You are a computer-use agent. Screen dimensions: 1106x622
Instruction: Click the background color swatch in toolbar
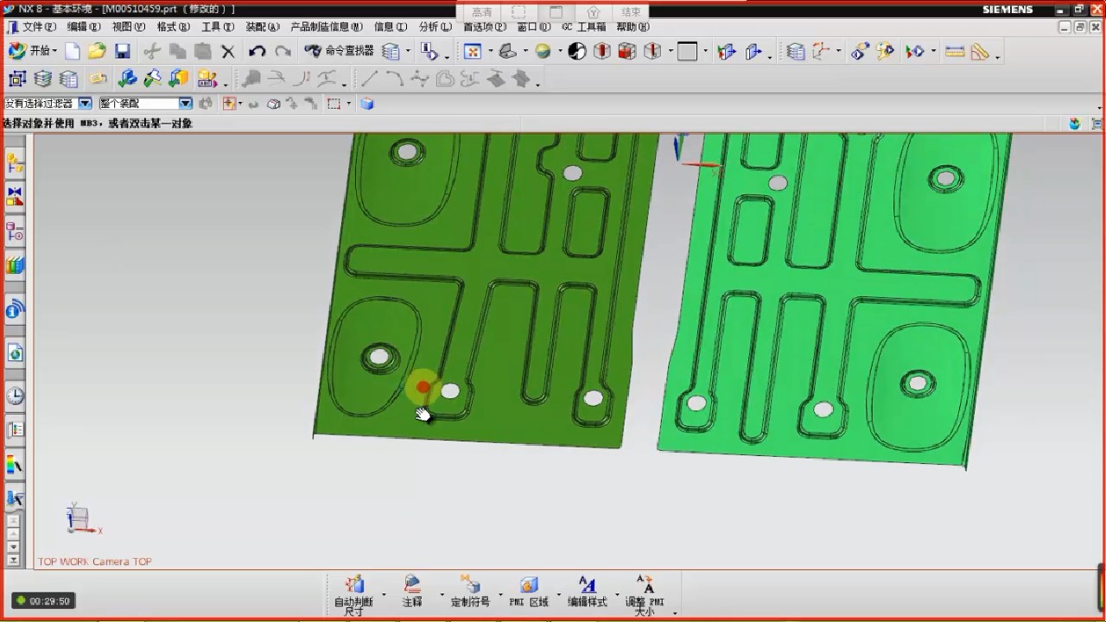click(x=687, y=52)
